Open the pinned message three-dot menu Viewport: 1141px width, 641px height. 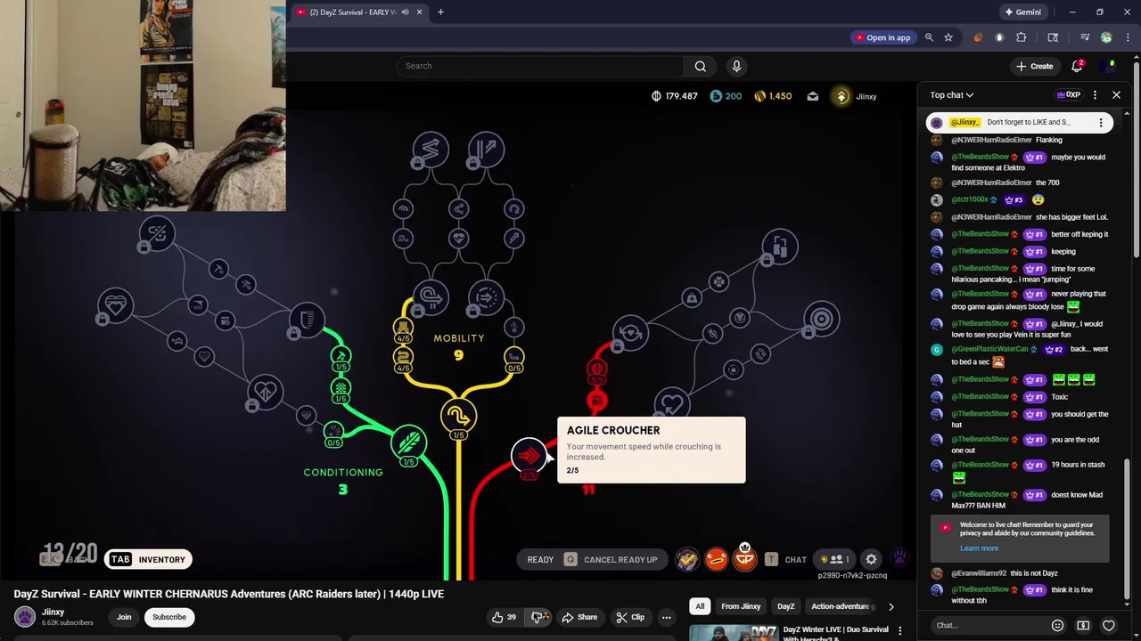point(1101,123)
